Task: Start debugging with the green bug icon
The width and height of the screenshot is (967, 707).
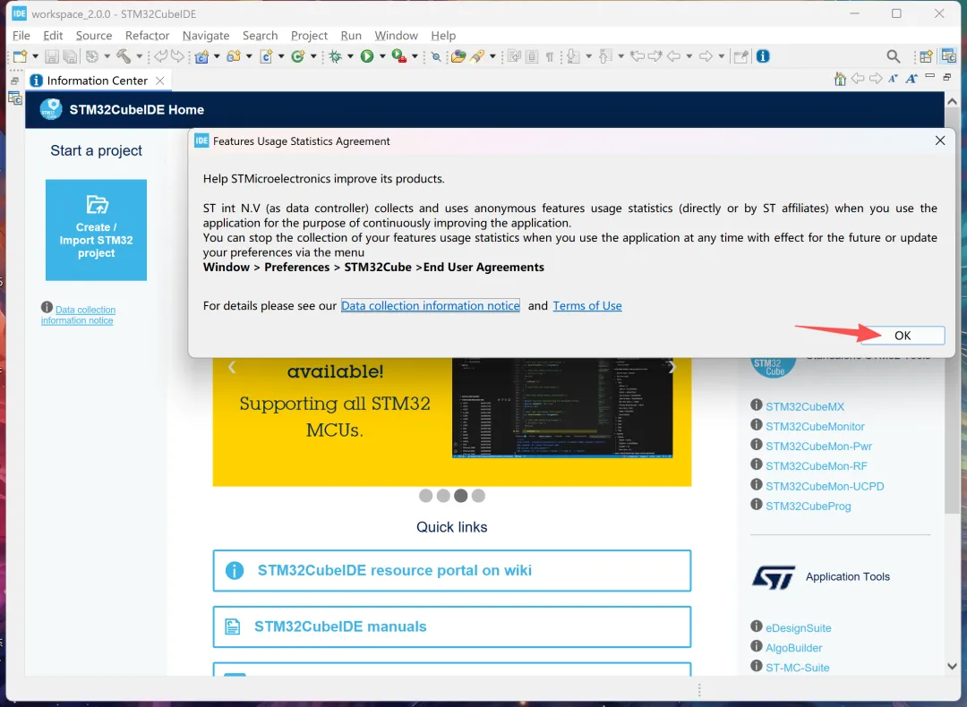Action: 336,56
